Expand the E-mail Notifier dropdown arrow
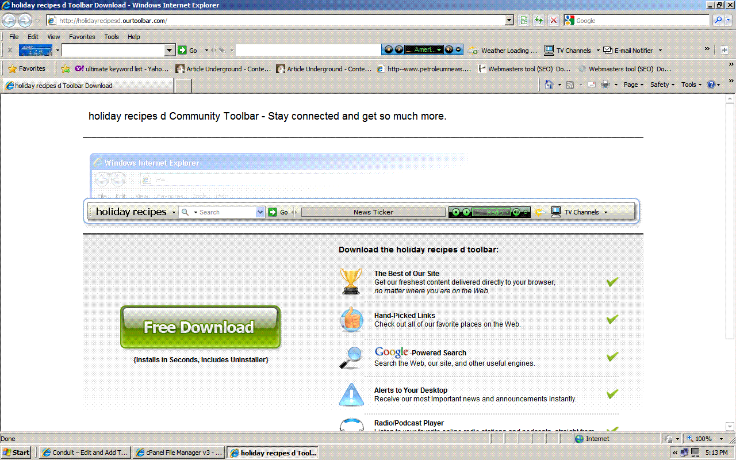The height and width of the screenshot is (460, 736). [x=660, y=51]
